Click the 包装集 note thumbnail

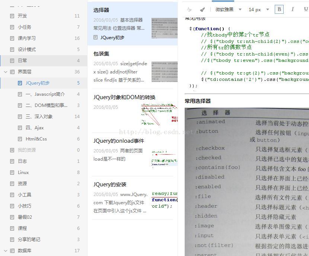pyautogui.click(x=164, y=72)
